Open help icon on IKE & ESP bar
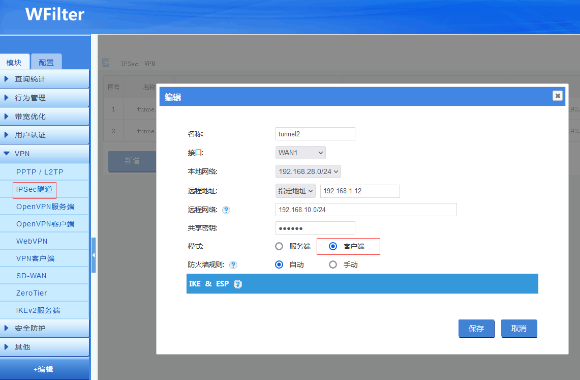This screenshot has height=380, width=580. [238, 284]
